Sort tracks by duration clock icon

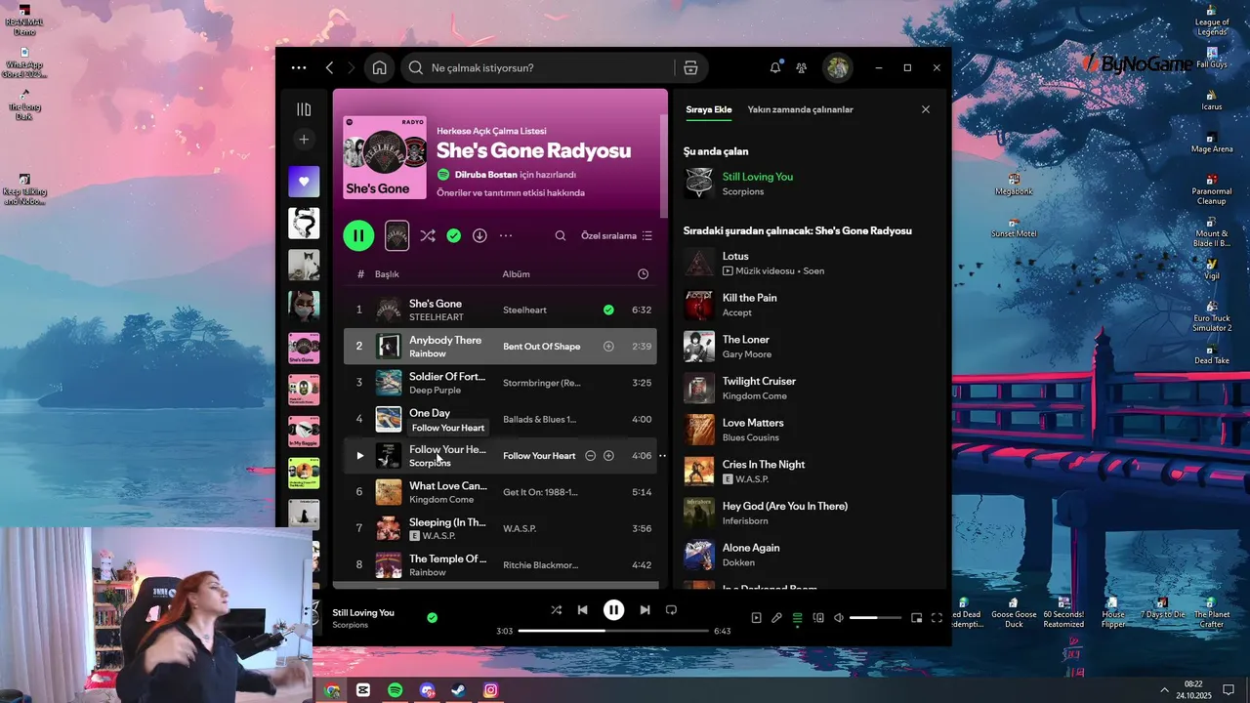(643, 274)
